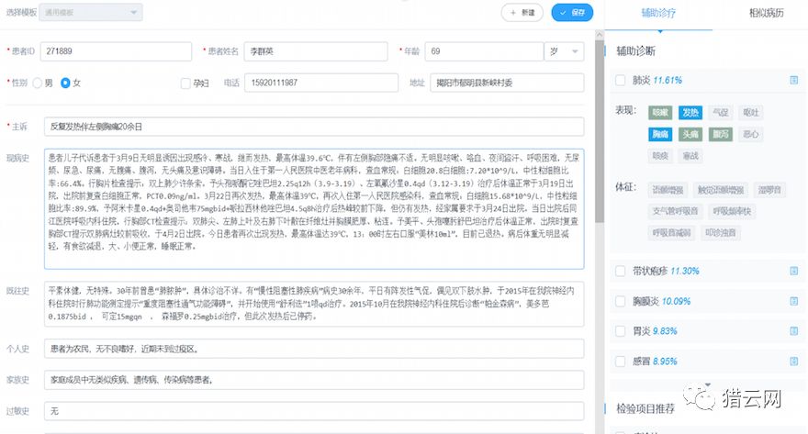Toggle the 语颤增强 sign tag
The height and width of the screenshot is (434, 808).
click(x=668, y=190)
